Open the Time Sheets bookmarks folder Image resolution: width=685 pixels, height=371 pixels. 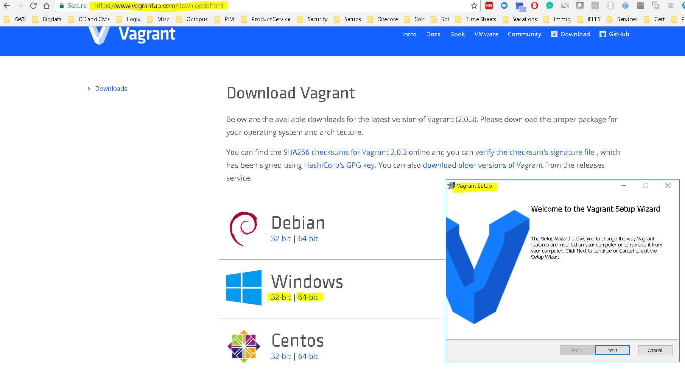pos(476,19)
